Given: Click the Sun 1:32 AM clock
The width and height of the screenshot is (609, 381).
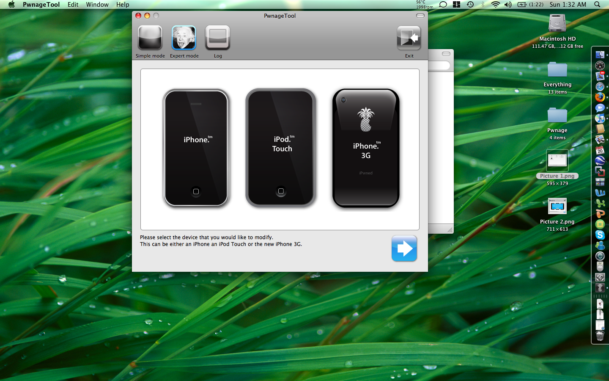Looking at the screenshot, I should (x=568, y=5).
